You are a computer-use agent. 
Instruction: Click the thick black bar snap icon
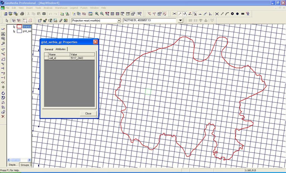point(243,14)
